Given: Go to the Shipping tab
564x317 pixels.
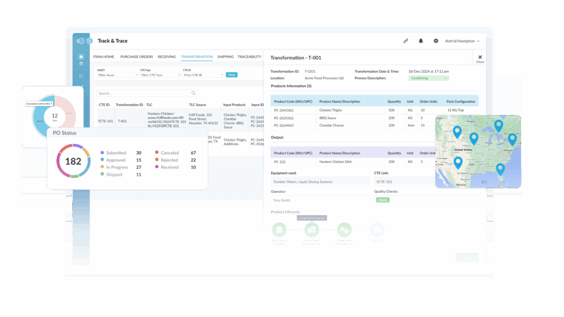Looking at the screenshot, I should tap(225, 57).
